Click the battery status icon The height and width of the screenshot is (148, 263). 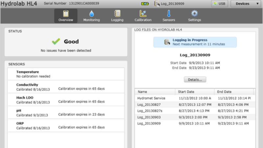click(x=145, y=4)
